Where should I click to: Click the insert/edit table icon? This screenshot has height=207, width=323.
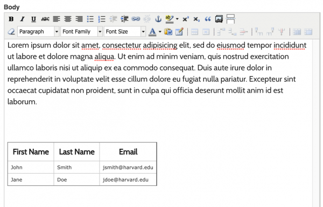(179, 32)
